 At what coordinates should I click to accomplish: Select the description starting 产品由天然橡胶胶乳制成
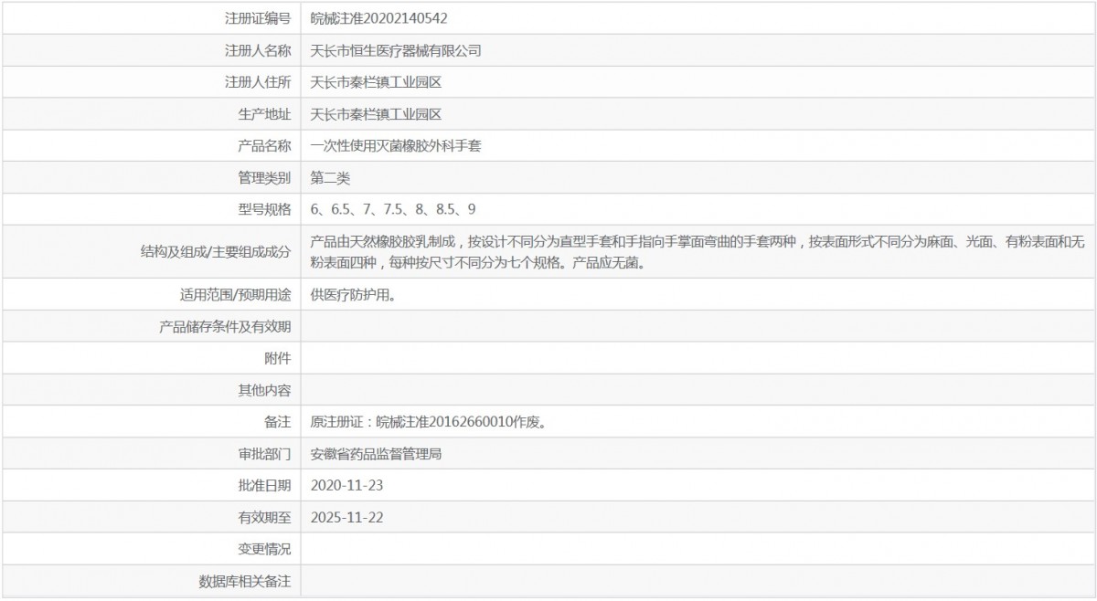tap(698, 253)
